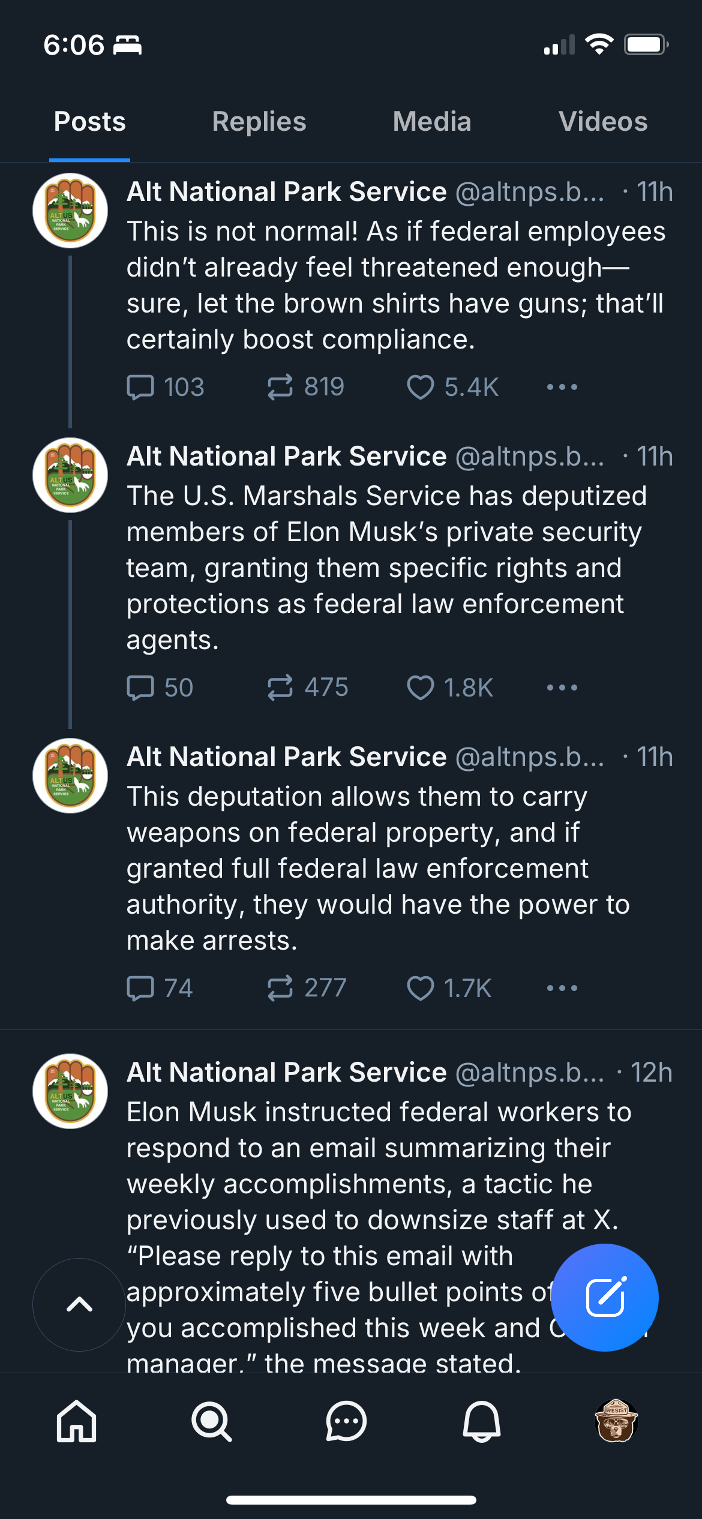The height and width of the screenshot is (1519, 702).
Task: Switch to the Media tab
Action: point(432,122)
